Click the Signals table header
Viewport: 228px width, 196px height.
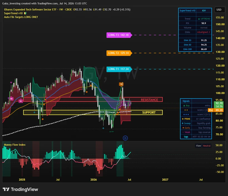(186, 101)
